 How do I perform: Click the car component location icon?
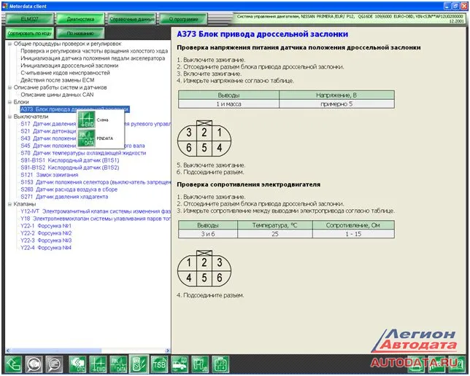[180, 364]
